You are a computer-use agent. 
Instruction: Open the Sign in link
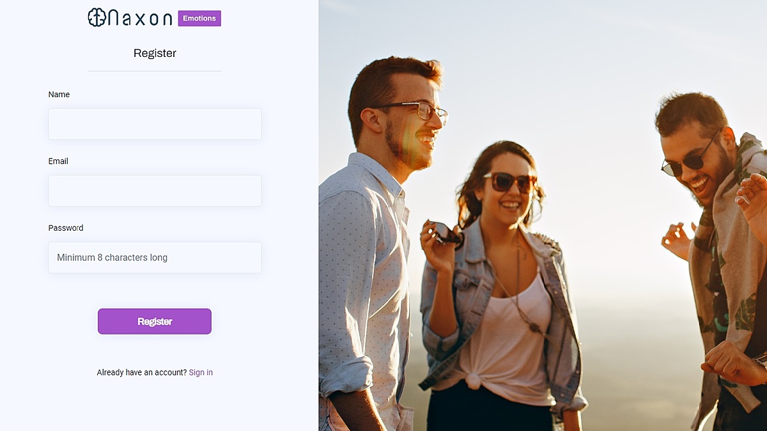pyautogui.click(x=201, y=372)
